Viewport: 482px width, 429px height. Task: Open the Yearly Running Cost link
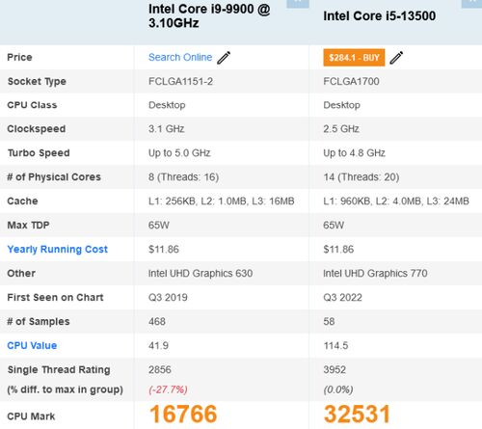(x=58, y=249)
